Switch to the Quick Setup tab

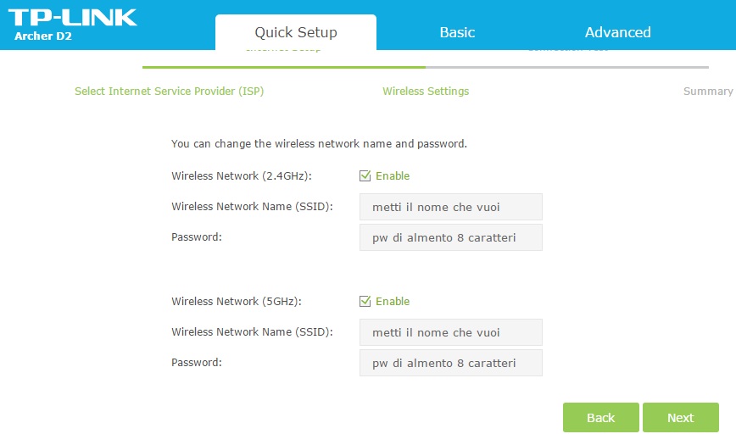[296, 32]
